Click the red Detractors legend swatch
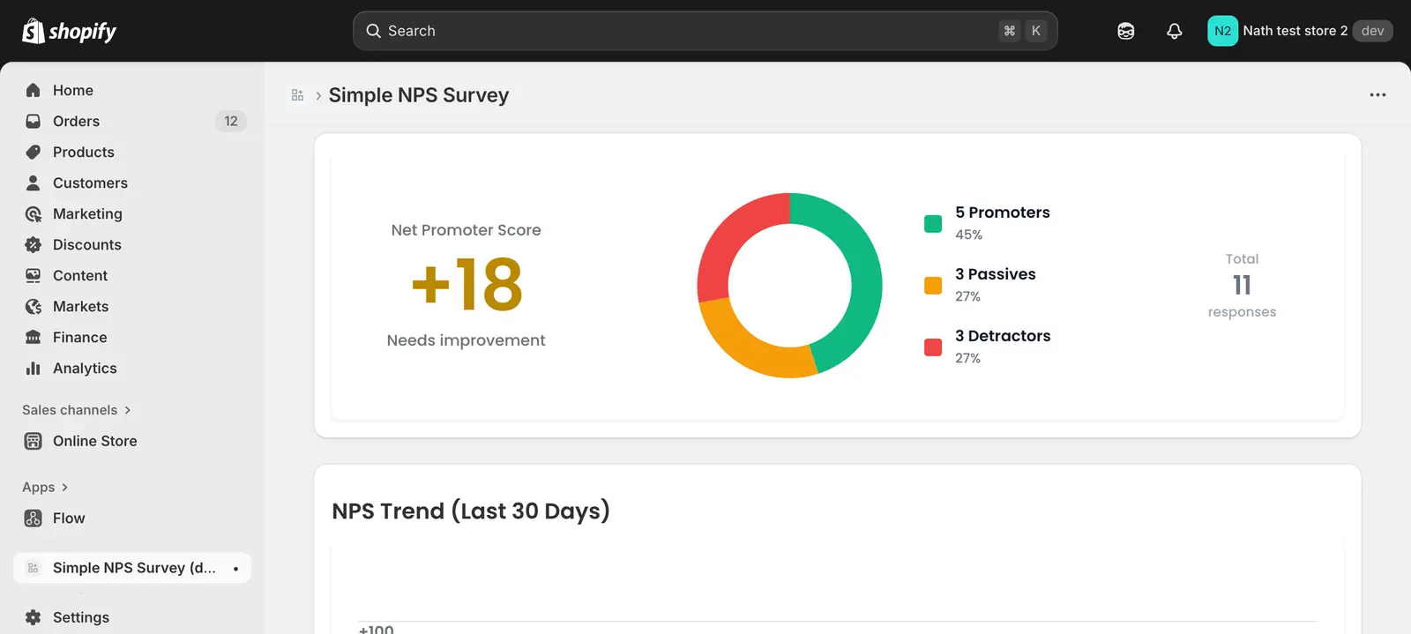The height and width of the screenshot is (634, 1411). (x=933, y=347)
